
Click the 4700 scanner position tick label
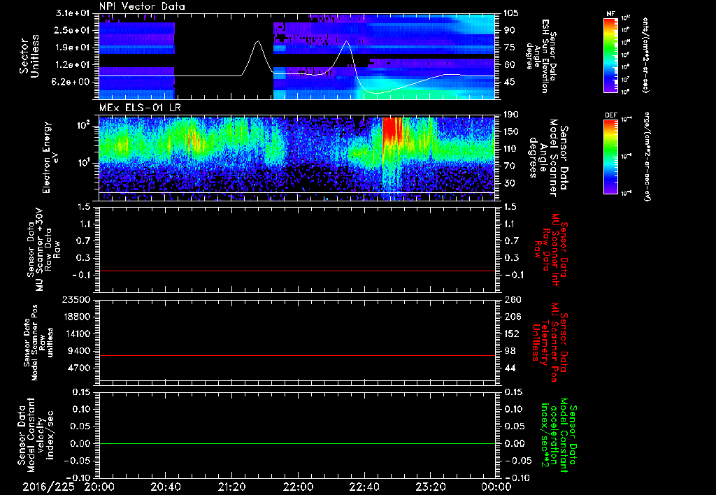coord(80,368)
